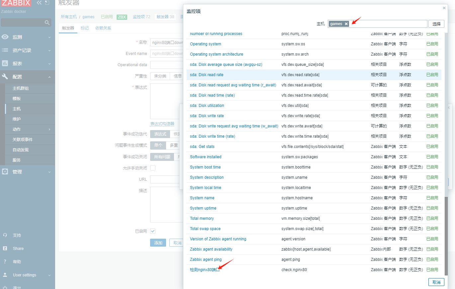
Task: Select item Zabbix agent availability
Action: (x=211, y=249)
